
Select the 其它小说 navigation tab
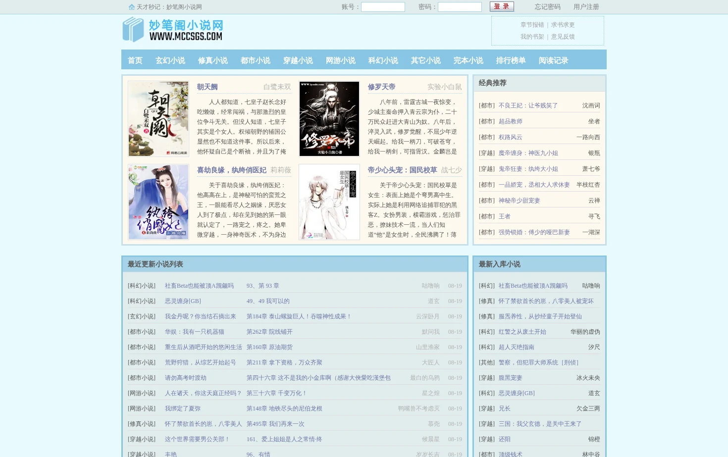click(426, 60)
